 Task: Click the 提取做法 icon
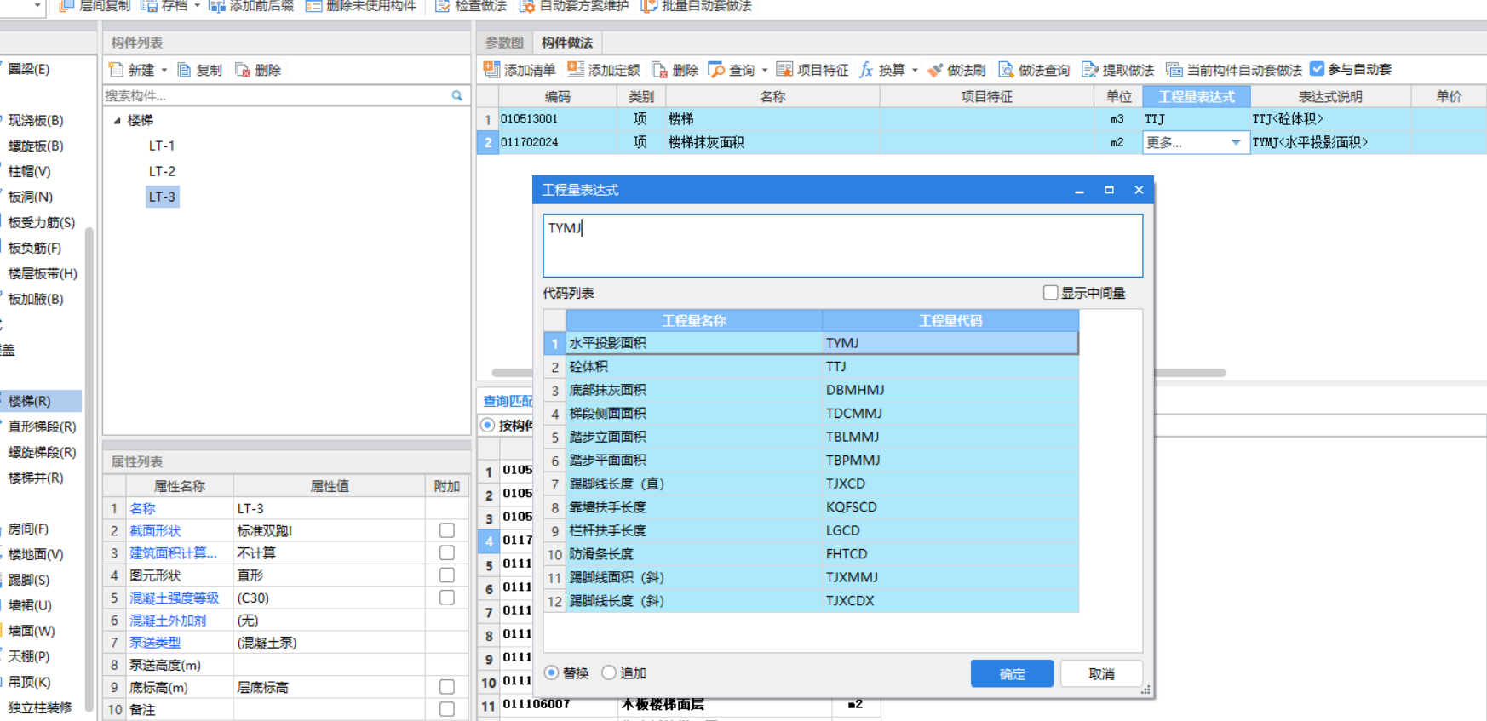(x=1090, y=70)
